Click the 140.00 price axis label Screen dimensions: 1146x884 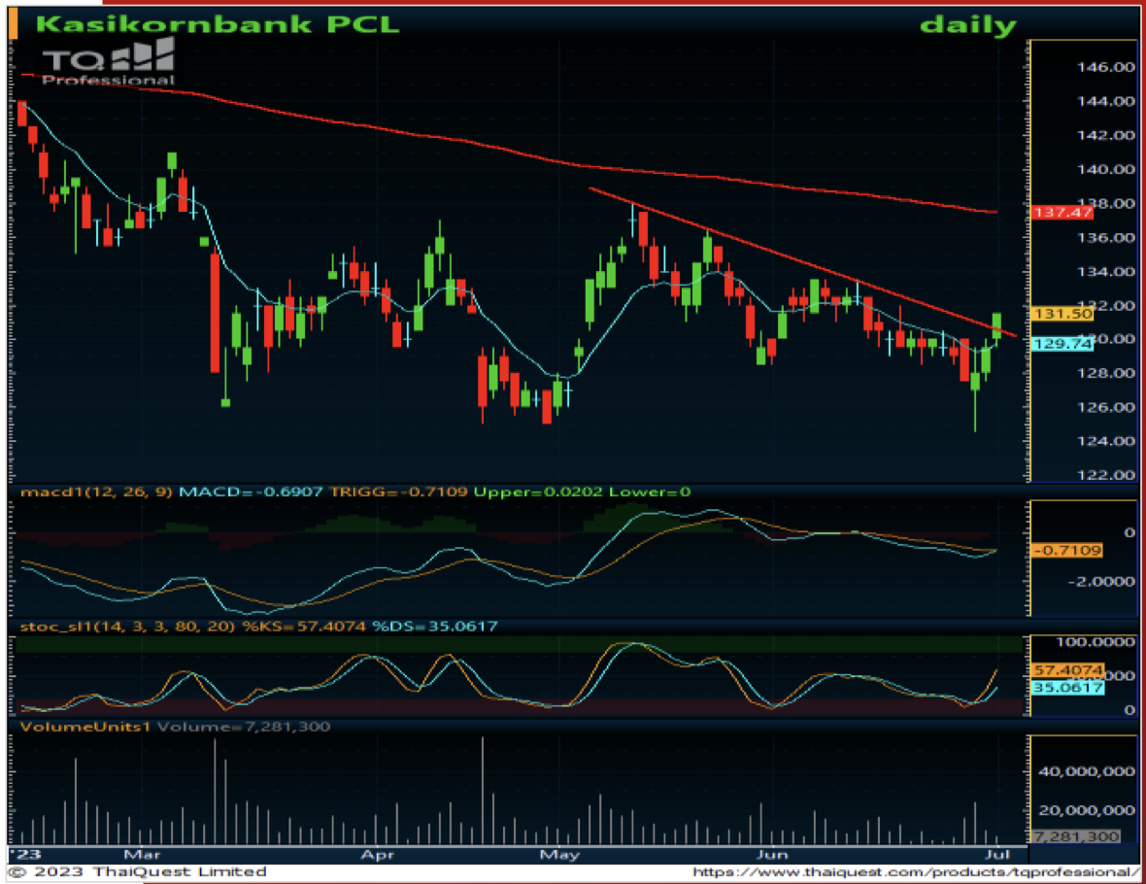(1106, 170)
